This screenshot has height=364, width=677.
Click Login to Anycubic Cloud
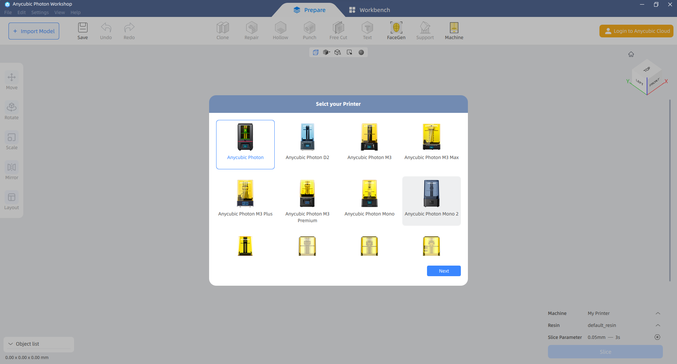[x=636, y=31]
